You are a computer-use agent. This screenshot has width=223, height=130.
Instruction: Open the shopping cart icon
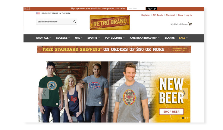(190, 24)
